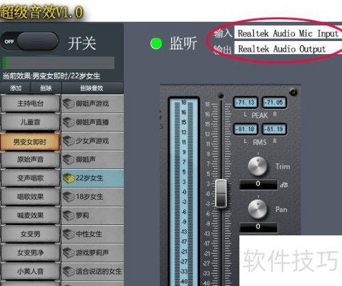Choose the 22岁女生 highlighted preset icon
Screen dimensions: 342x286
[68, 178]
